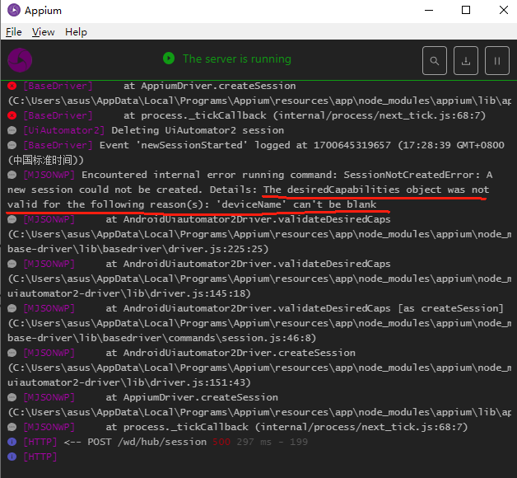Click the purple Appium logo in the header
The image size is (517, 478).
click(20, 60)
